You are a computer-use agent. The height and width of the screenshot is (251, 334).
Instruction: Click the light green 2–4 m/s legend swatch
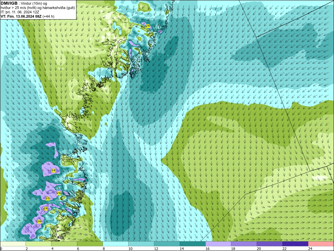(x=38, y=244)
